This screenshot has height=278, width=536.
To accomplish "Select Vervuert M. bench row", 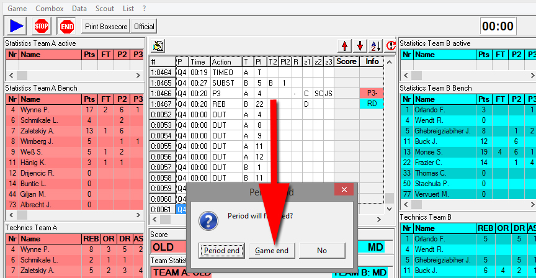I will 468,194.
